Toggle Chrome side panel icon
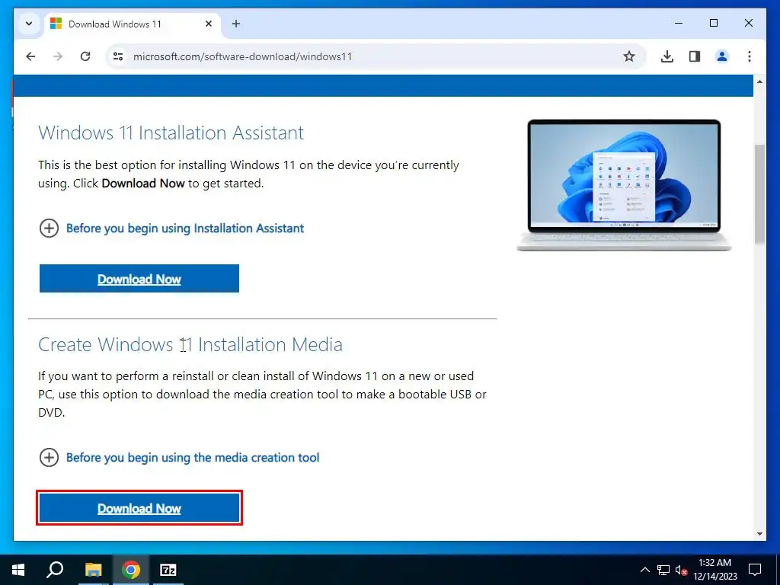 click(x=695, y=56)
